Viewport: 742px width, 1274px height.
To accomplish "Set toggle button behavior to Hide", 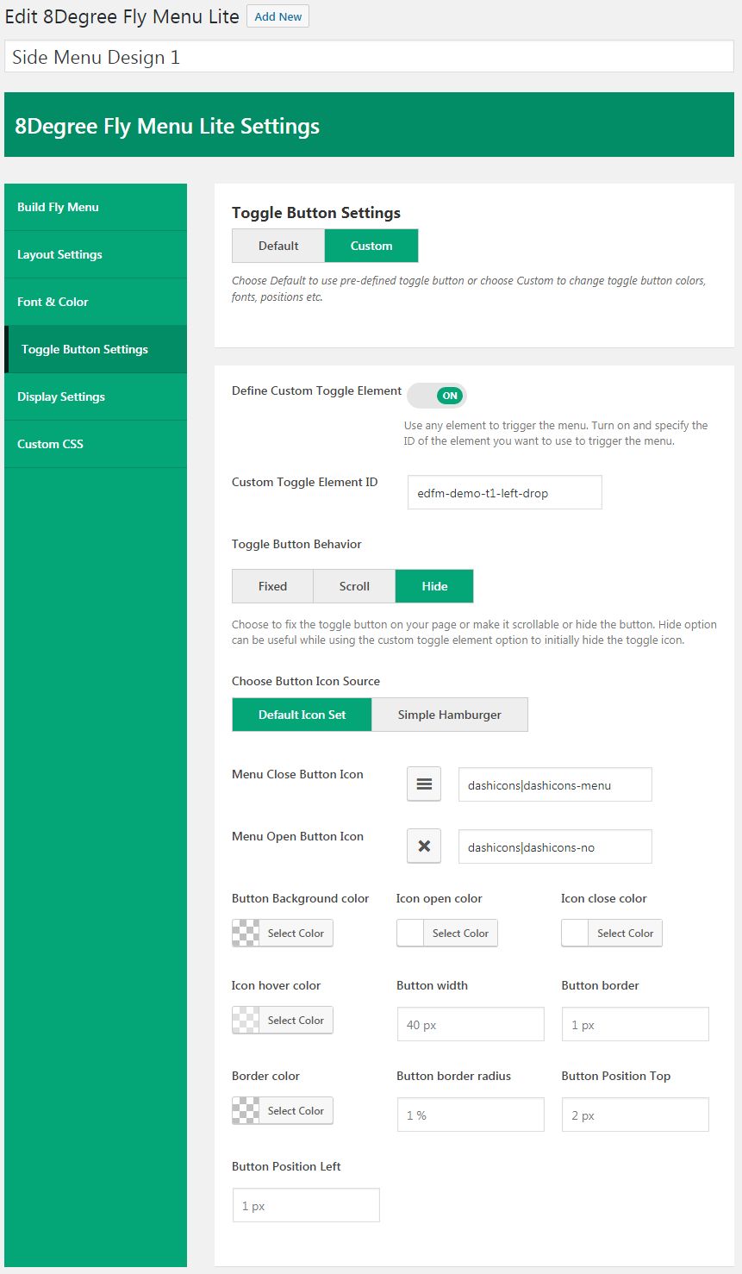I will click(434, 586).
